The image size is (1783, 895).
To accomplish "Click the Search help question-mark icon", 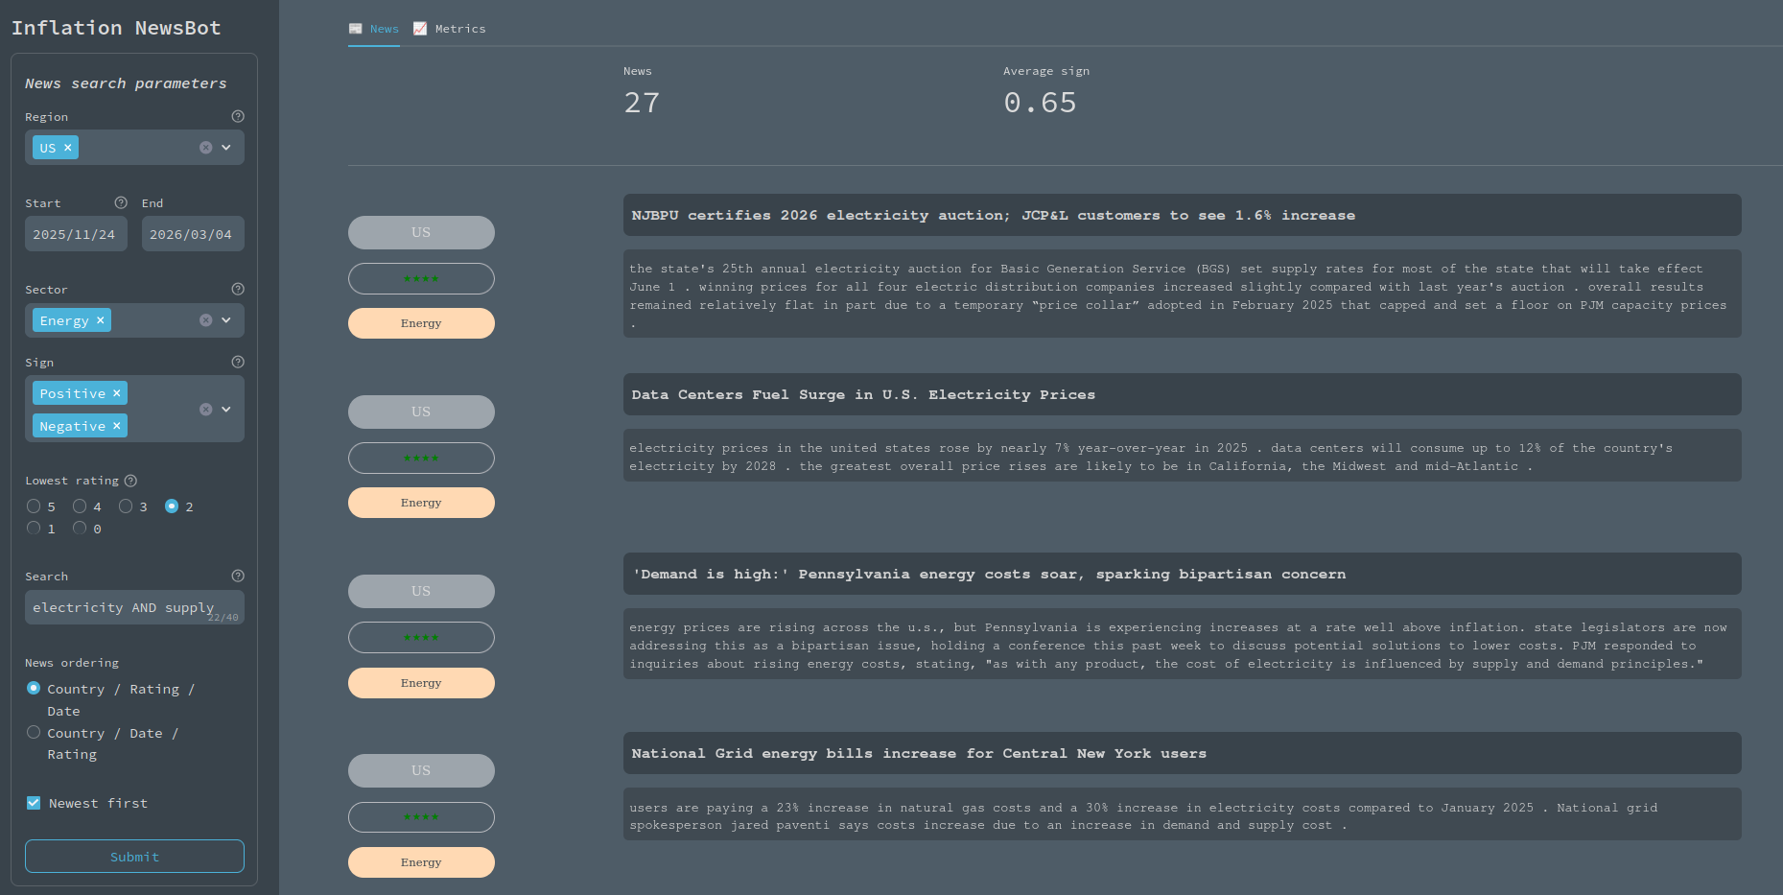I will [x=238, y=576].
